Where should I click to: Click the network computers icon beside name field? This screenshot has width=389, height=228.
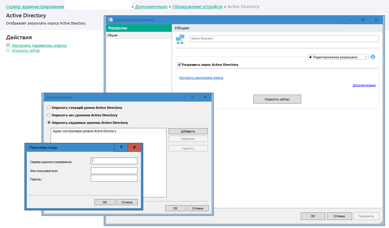click(180, 39)
